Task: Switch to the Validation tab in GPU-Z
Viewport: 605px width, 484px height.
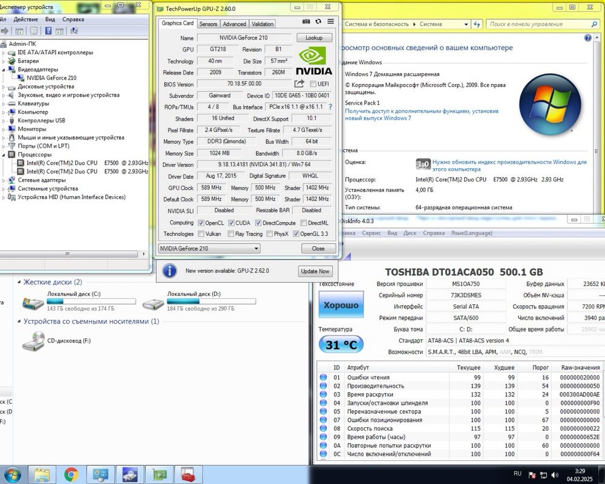Action: pos(263,24)
